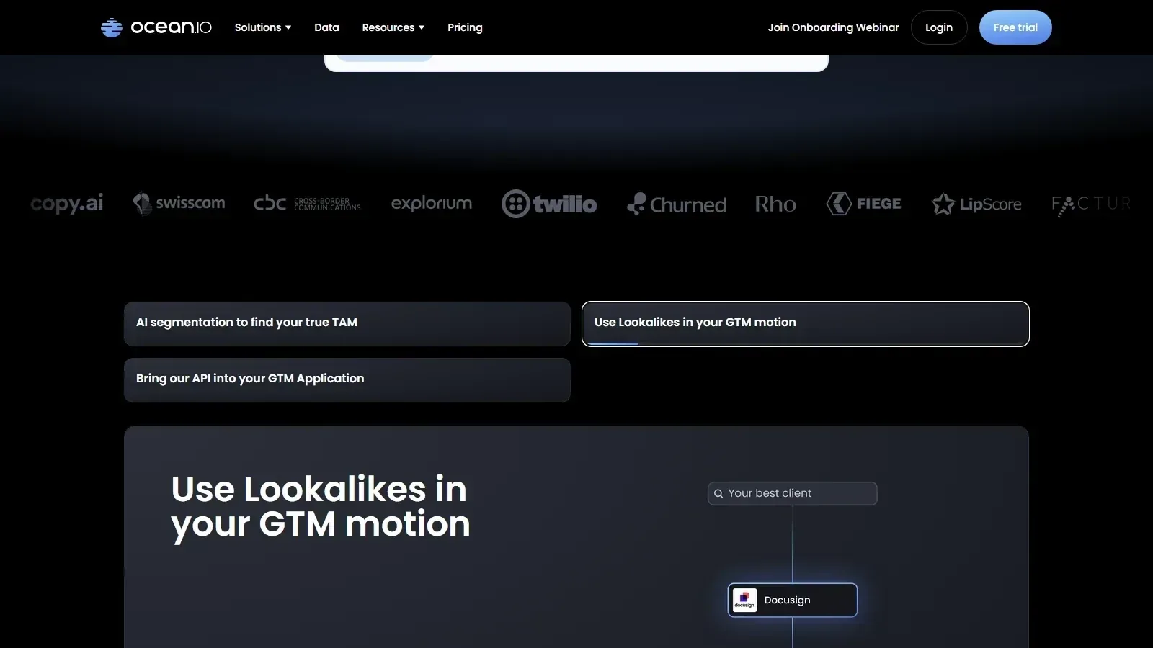The image size is (1153, 648).
Task: Open the Data page
Action: coord(326,27)
